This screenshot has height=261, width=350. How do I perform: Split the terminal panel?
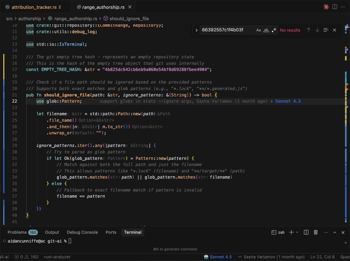pyautogui.click(x=306, y=232)
